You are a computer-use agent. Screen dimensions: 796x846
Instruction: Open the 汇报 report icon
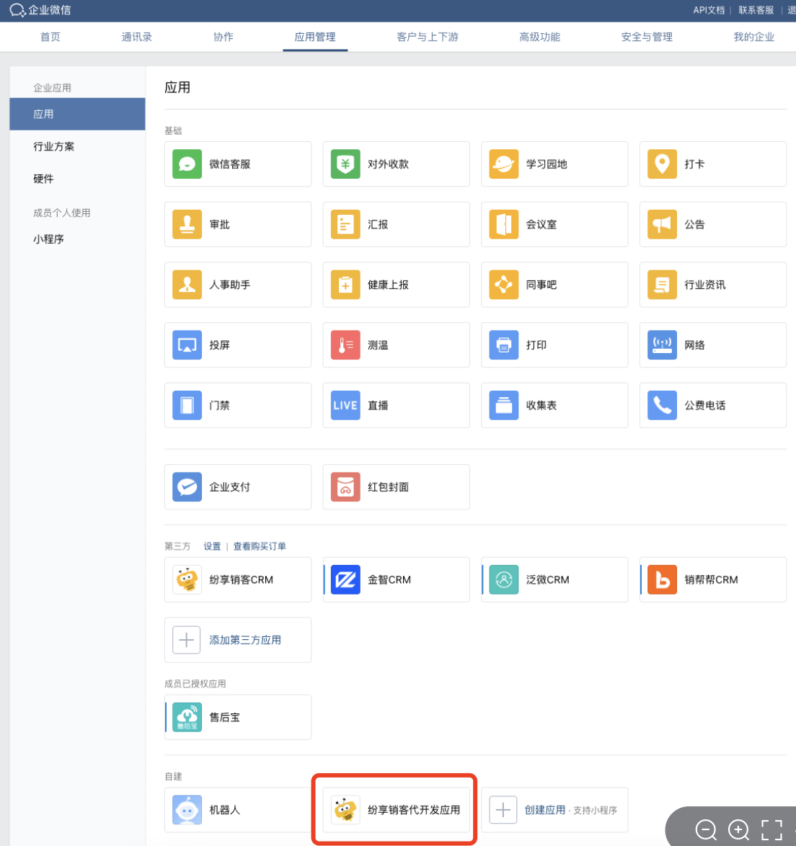tap(345, 224)
